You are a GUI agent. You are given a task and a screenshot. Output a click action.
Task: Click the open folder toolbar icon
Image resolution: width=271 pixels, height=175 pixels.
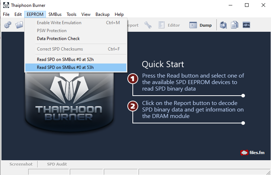coord(19,25)
